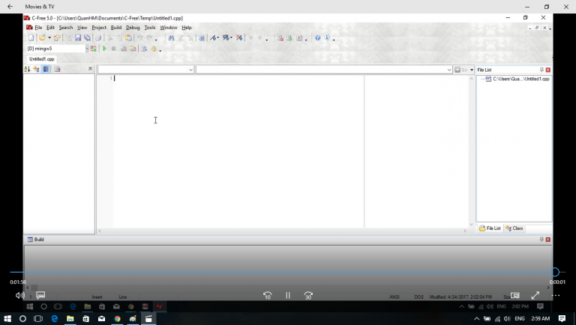Expand the wide function combo box above the editor
Viewport: 576px width, 325px height.
(x=449, y=70)
